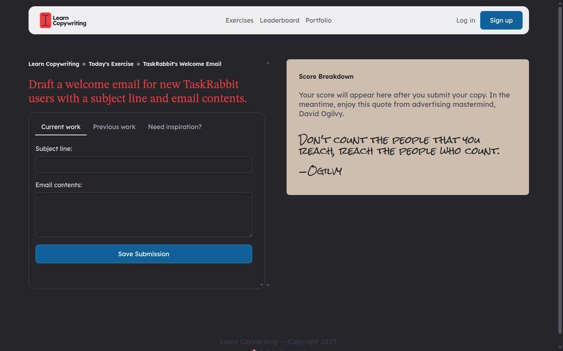Click the TaskRabbit's Welcome Email breadcrumb
Image resolution: width=563 pixels, height=351 pixels.
[x=182, y=64]
